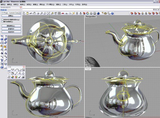Activate the Zoom Dynamic magnifier
This screenshot has height=118, width=160.
[x=41, y=13]
